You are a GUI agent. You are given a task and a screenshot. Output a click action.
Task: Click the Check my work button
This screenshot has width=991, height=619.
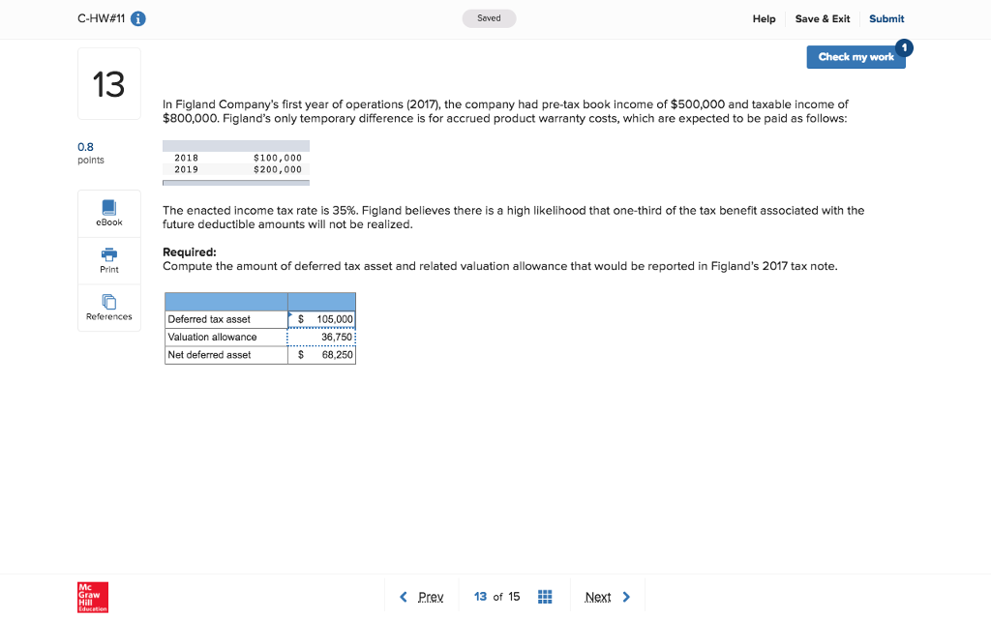[856, 57]
